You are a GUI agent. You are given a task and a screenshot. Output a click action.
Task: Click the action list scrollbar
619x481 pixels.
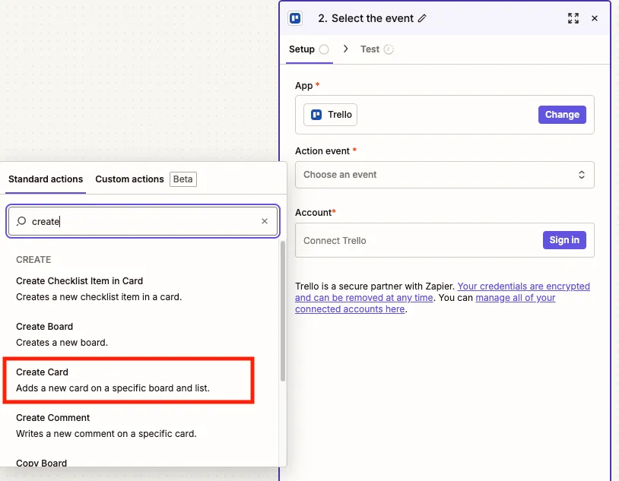click(282, 311)
